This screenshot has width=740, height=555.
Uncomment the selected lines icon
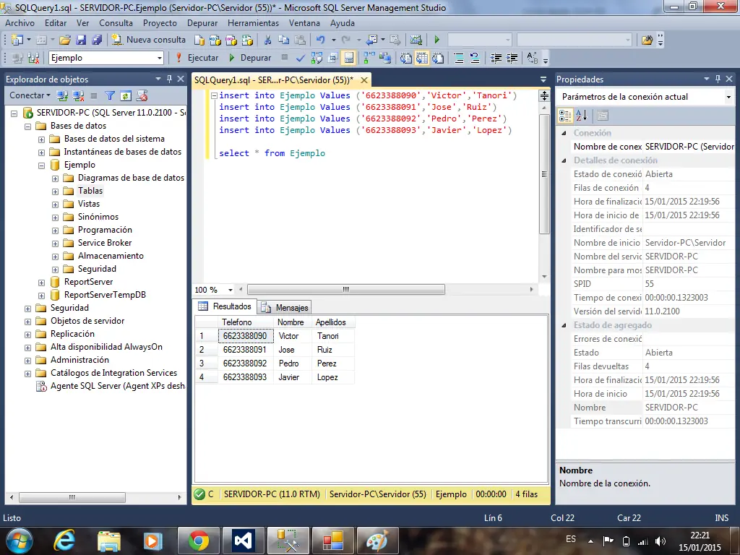click(x=474, y=58)
